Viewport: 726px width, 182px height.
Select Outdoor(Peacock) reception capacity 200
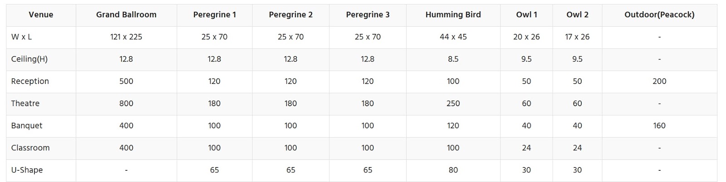(x=659, y=81)
